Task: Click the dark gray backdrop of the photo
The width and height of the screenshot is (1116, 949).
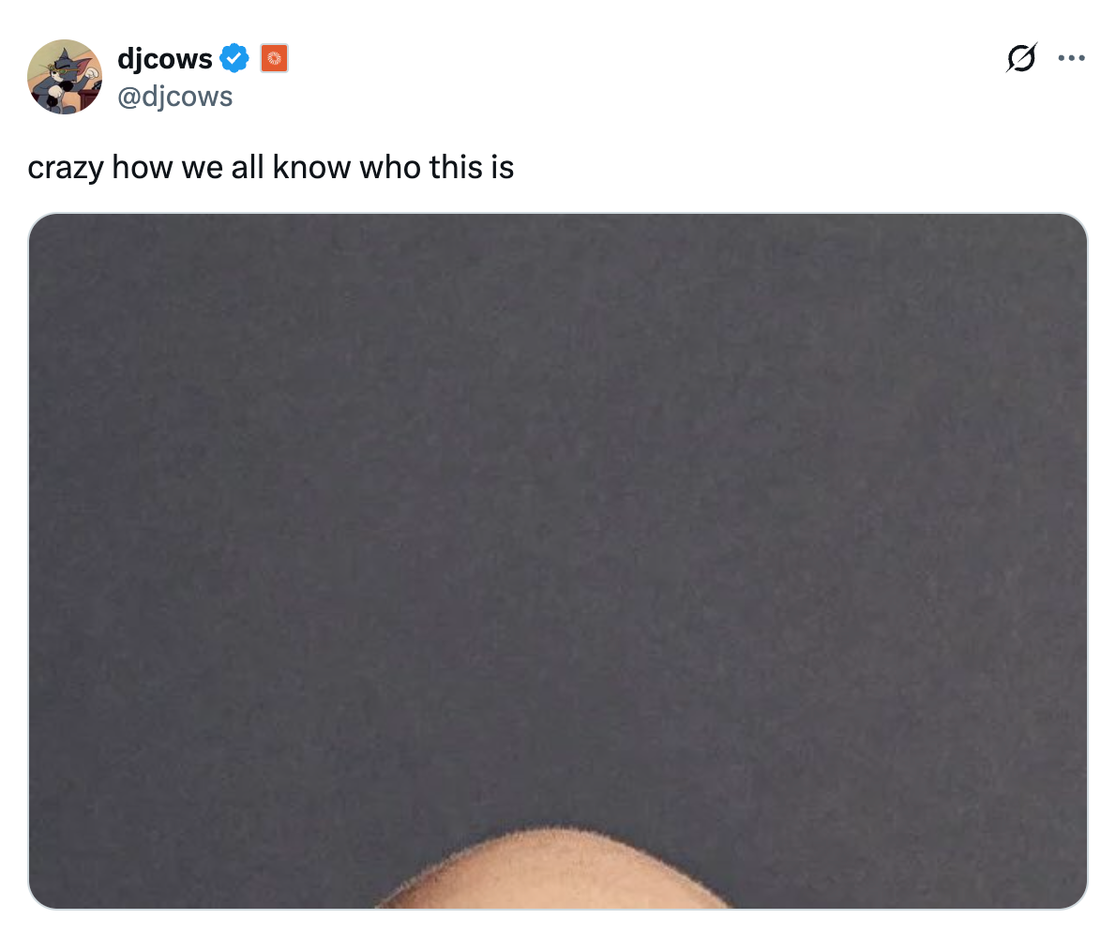Action: (557, 498)
